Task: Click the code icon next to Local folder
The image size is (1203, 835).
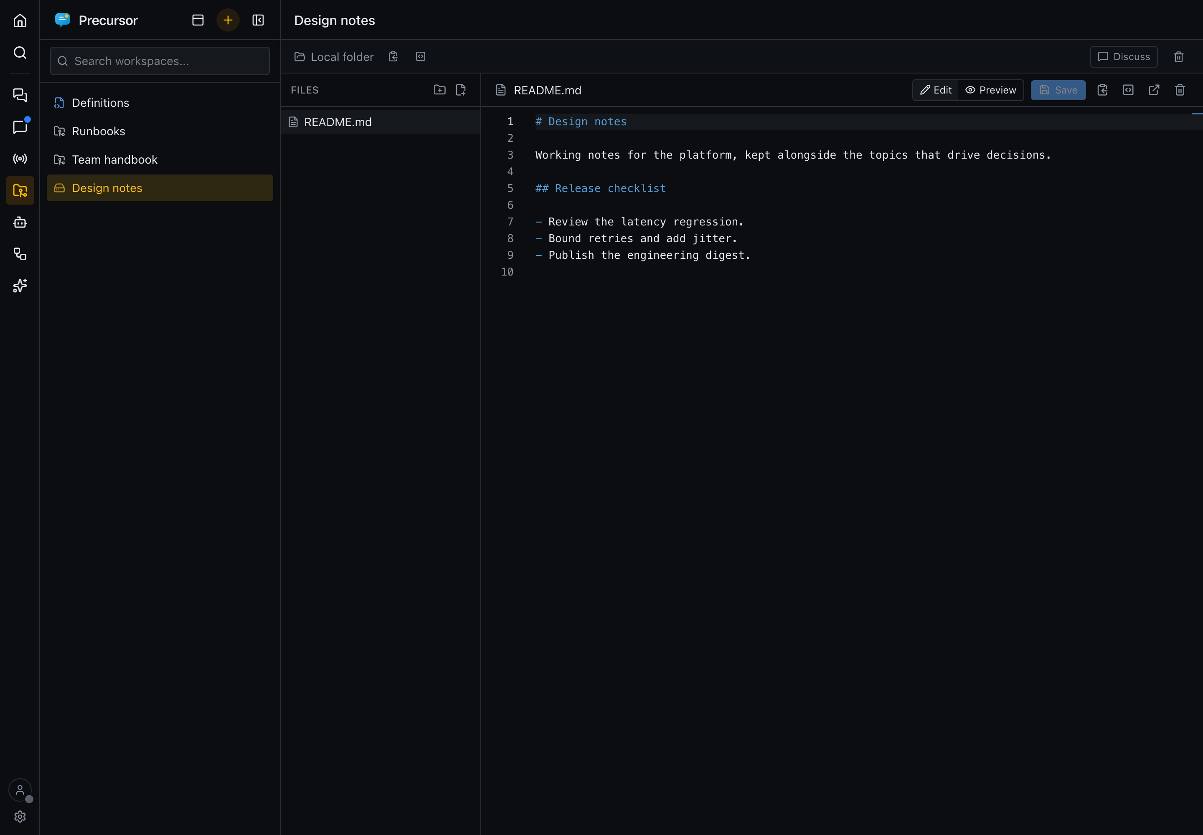Action: (x=420, y=56)
